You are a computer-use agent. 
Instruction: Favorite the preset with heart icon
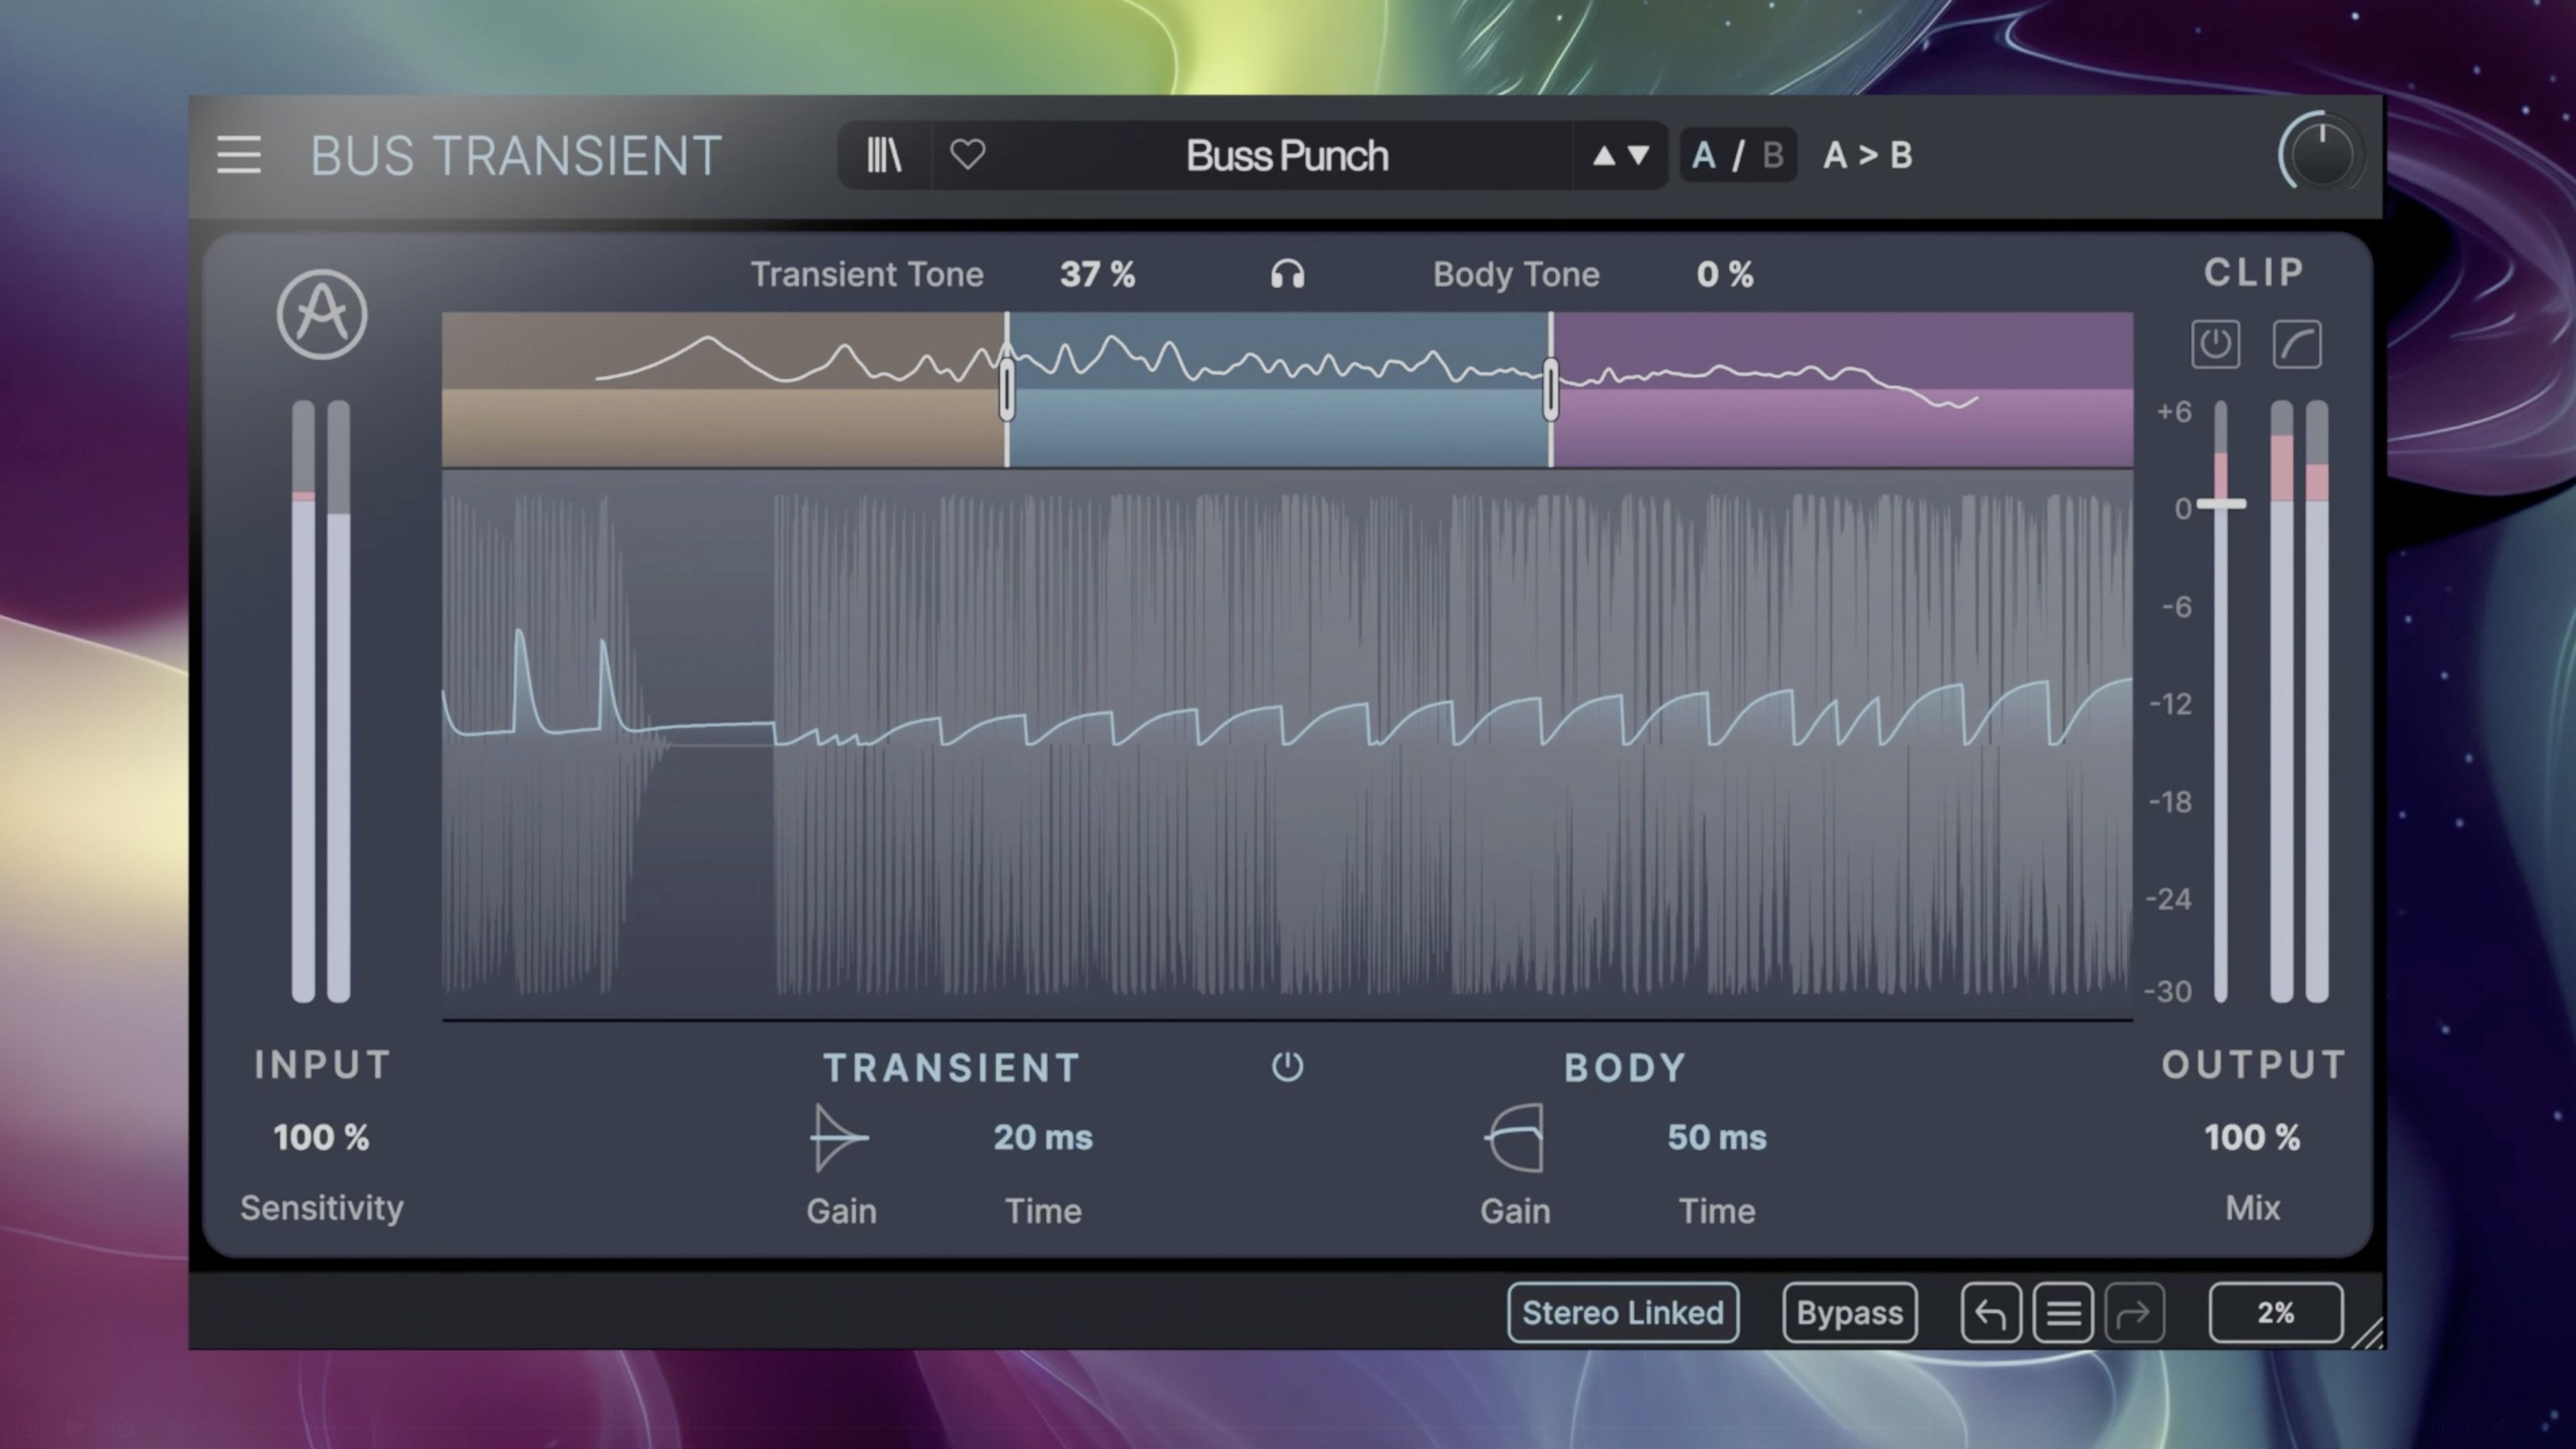coord(967,155)
